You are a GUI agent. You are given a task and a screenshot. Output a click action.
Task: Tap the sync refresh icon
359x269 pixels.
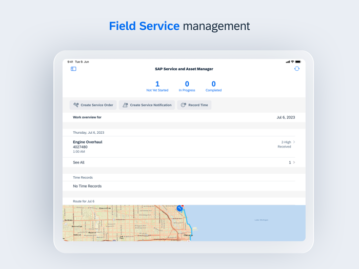(x=297, y=69)
